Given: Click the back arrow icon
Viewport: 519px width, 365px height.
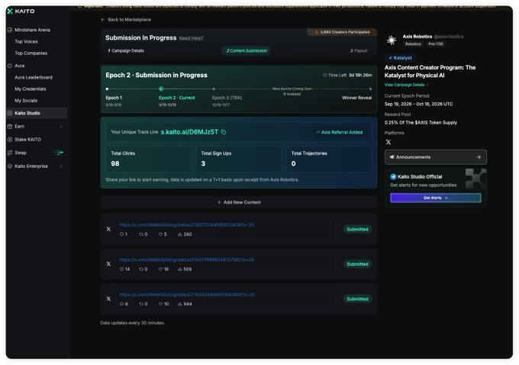Looking at the screenshot, I should click(x=102, y=20).
